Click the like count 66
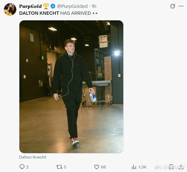Viewport: 187px width, 172px height. tap(103, 167)
